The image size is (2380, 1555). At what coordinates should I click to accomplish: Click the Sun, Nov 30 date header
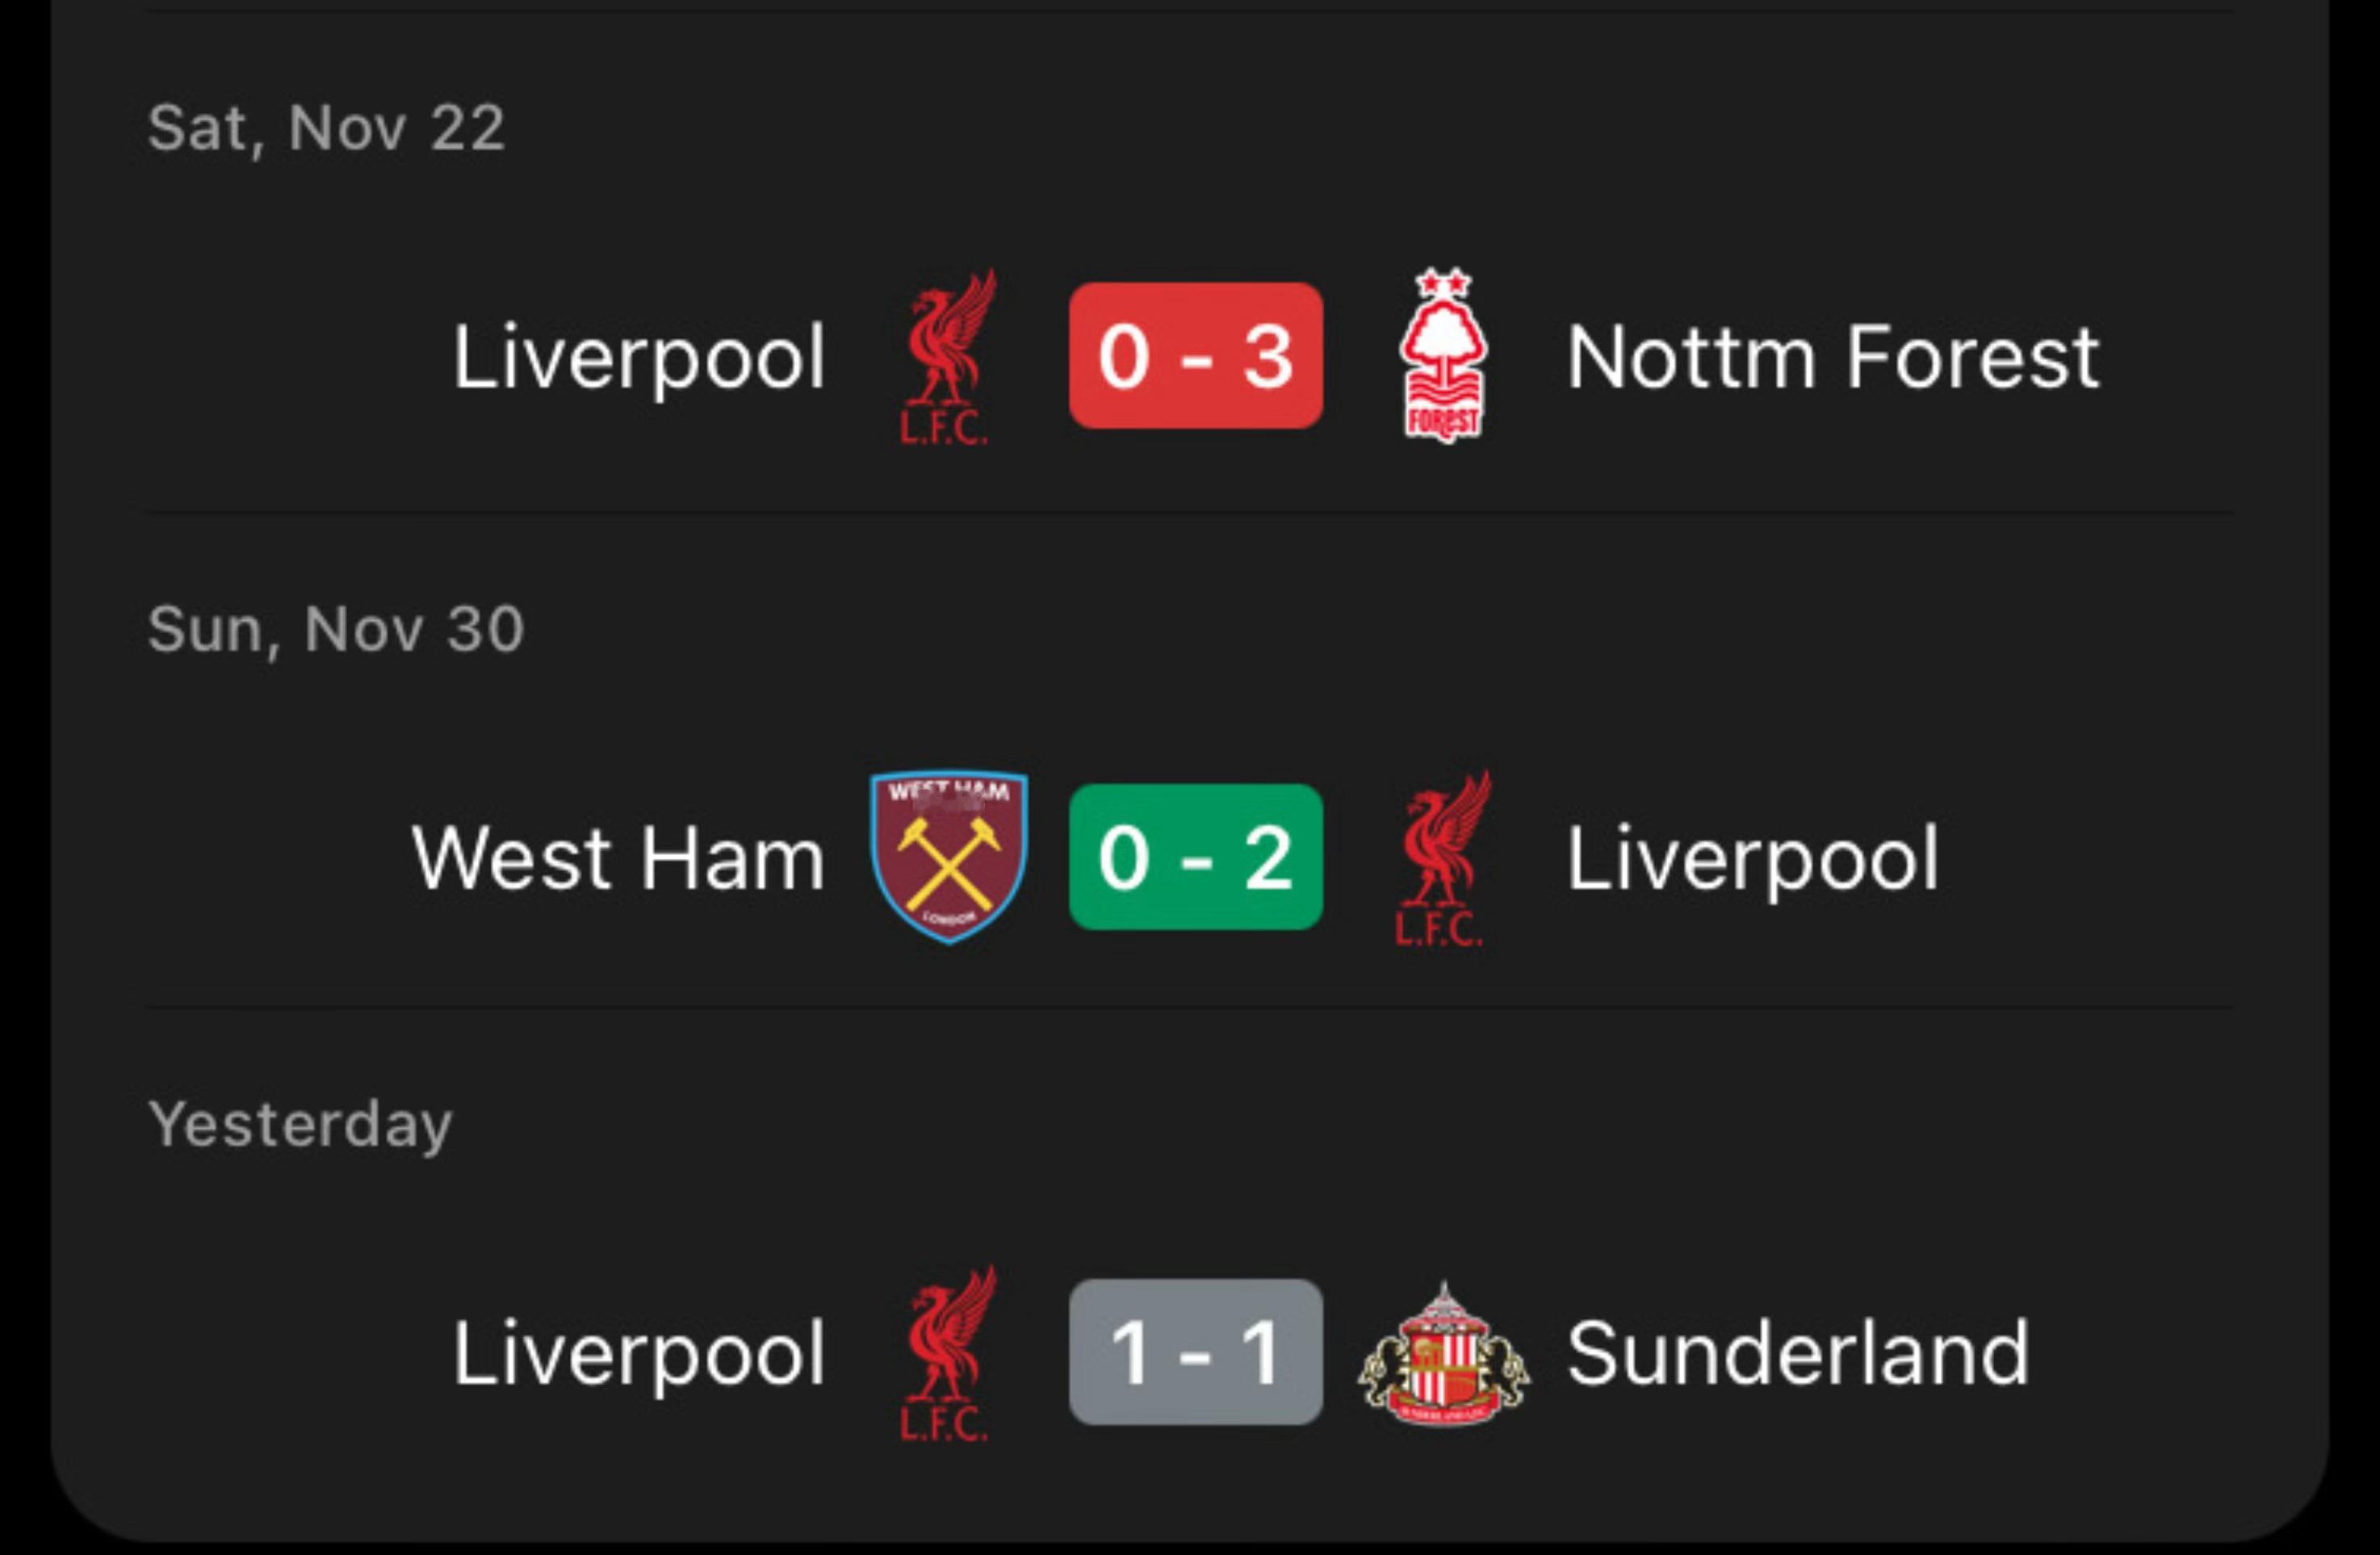click(x=335, y=630)
